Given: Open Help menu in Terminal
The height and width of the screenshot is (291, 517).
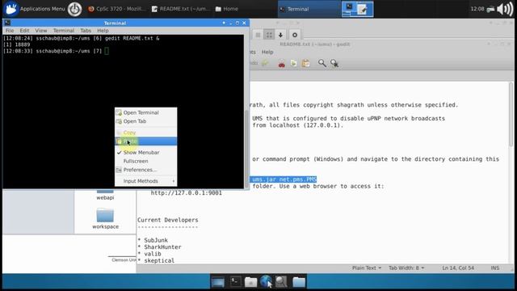Looking at the screenshot, I should click(103, 31).
